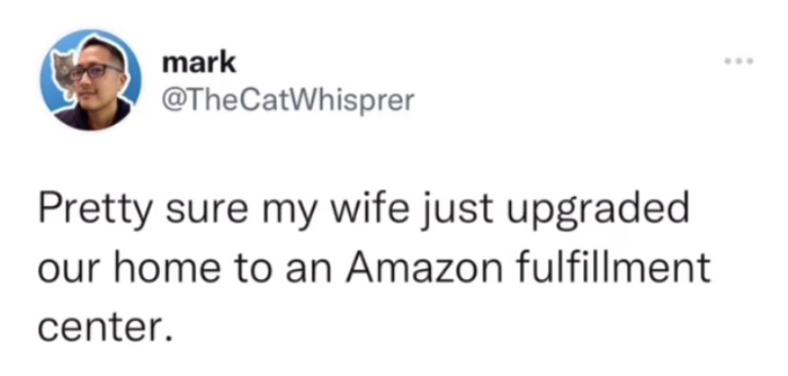The width and height of the screenshot is (788, 376).
Task: Click the gray cat in the avatar
Action: [65, 75]
